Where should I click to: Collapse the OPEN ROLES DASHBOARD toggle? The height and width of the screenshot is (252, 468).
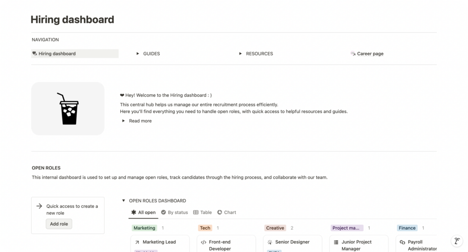click(123, 201)
